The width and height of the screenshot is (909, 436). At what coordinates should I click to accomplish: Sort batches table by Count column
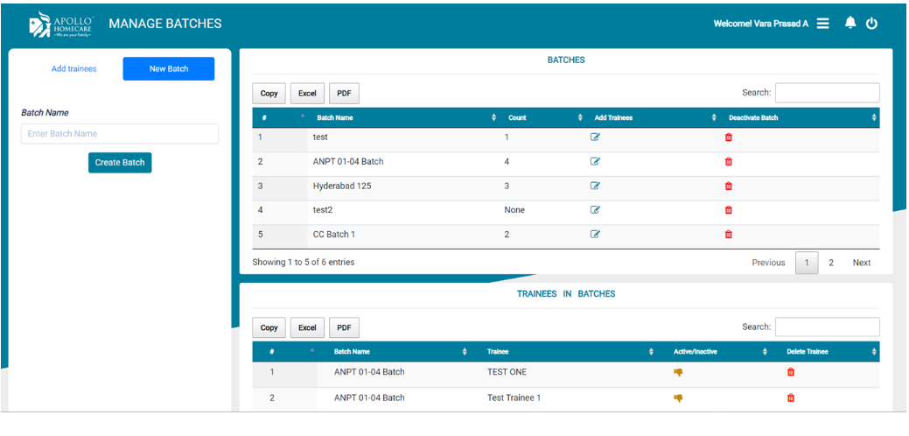(542, 118)
